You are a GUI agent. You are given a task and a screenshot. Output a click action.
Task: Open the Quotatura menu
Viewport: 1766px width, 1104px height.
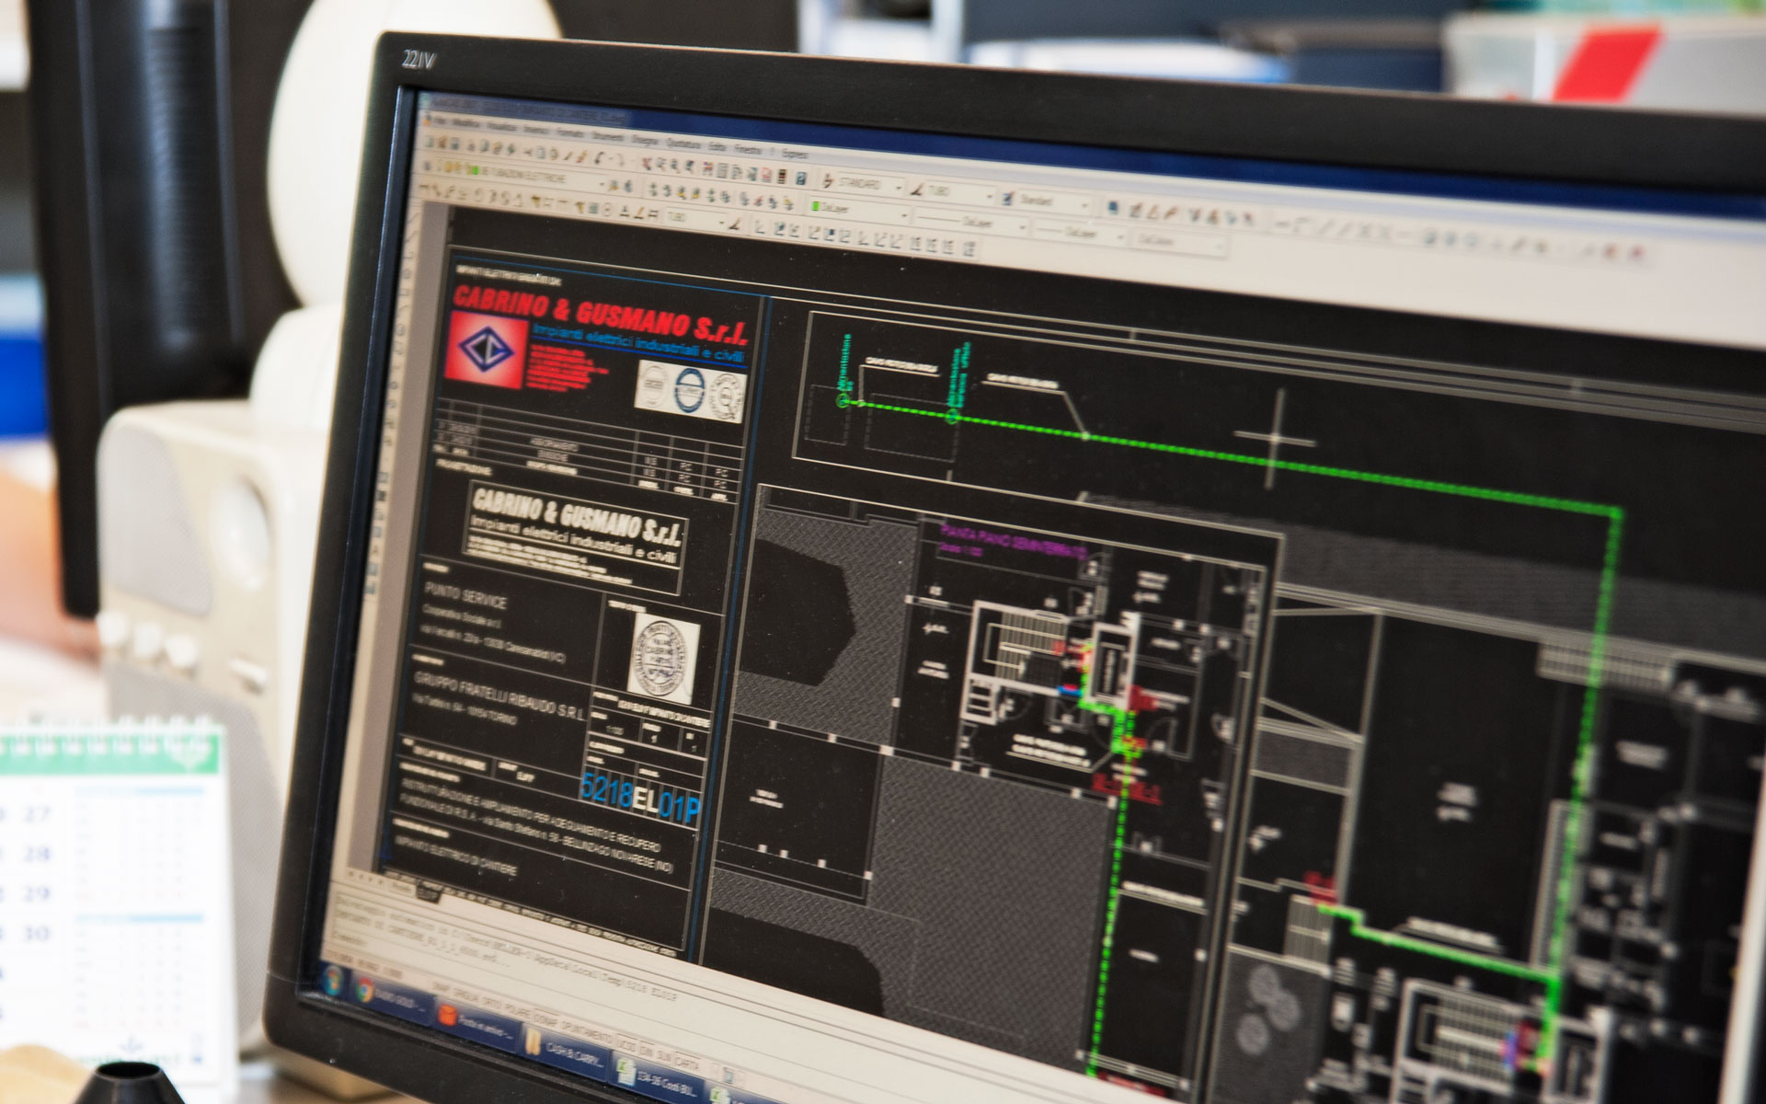(683, 144)
